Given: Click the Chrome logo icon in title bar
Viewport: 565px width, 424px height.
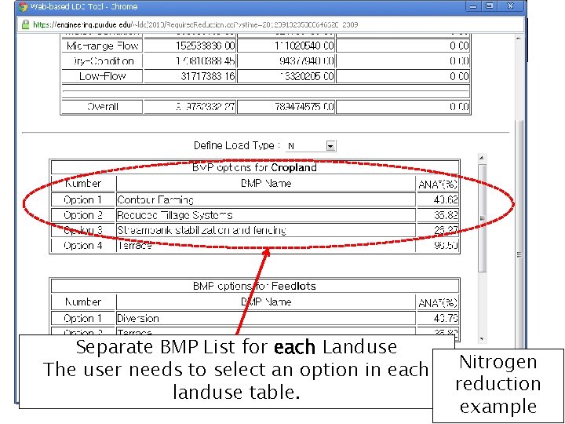Looking at the screenshot, I should (x=23, y=6).
